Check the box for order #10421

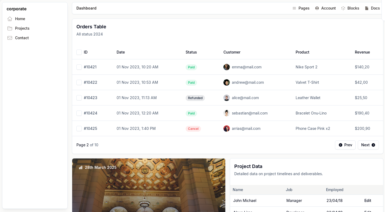[79, 67]
